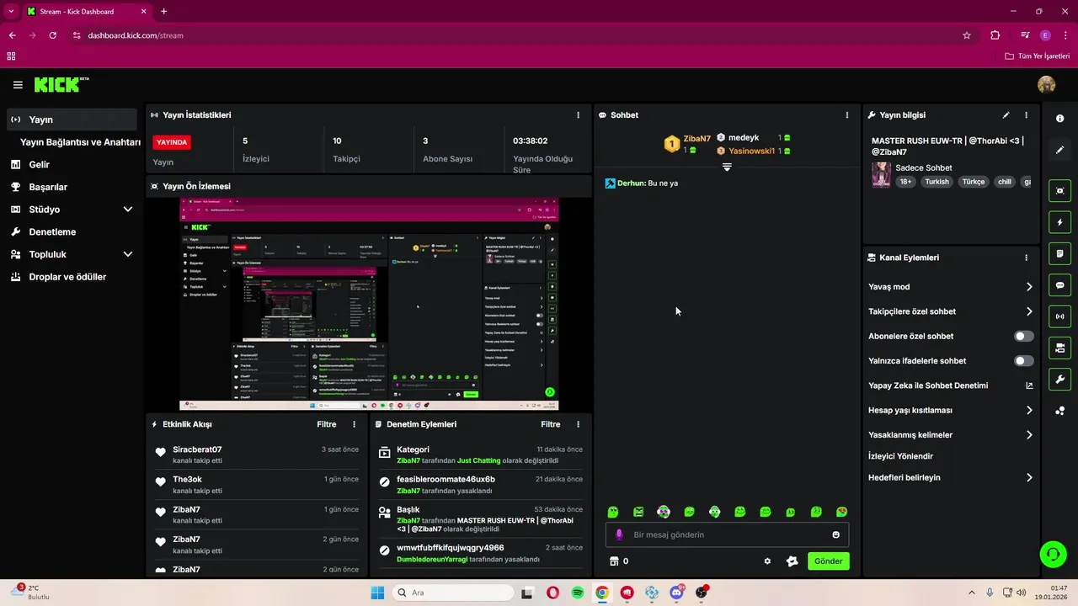
Task: Click the stream preview thumbnail
Action: point(369,304)
